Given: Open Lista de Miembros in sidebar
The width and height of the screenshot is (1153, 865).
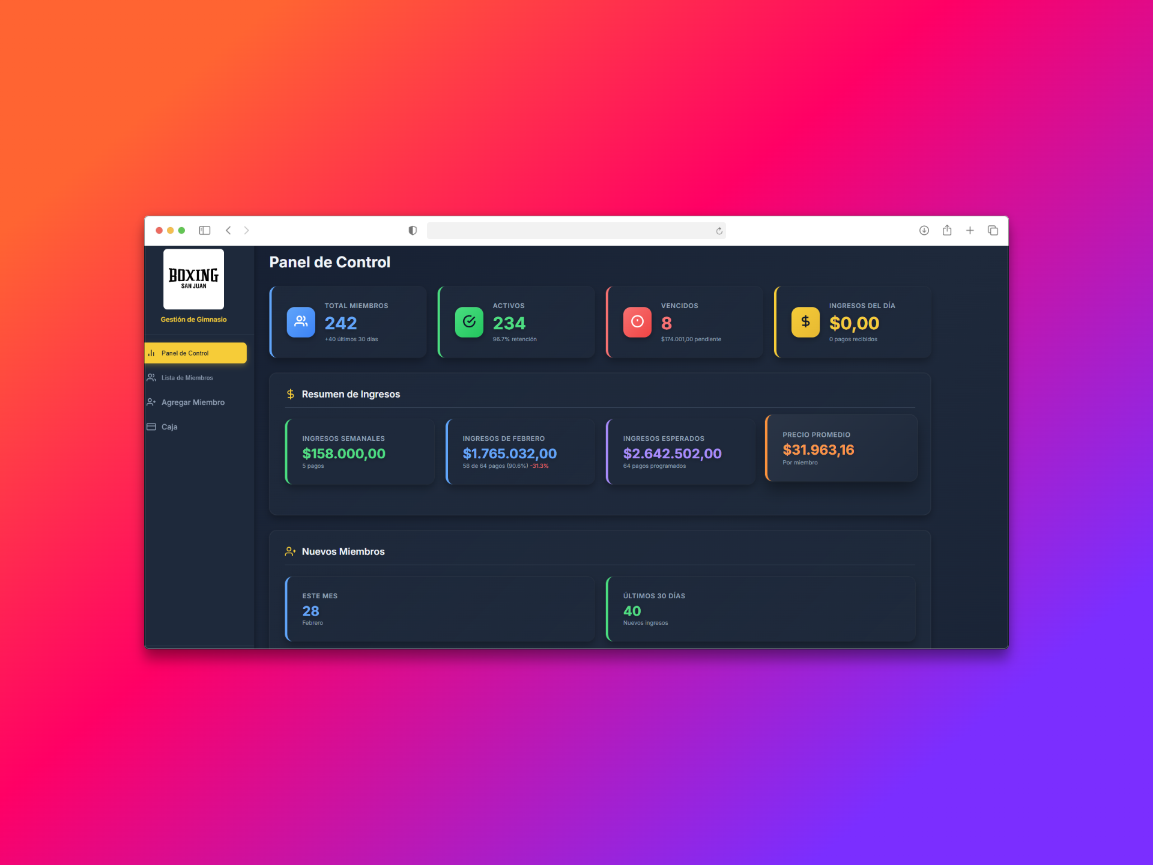Looking at the screenshot, I should (187, 378).
